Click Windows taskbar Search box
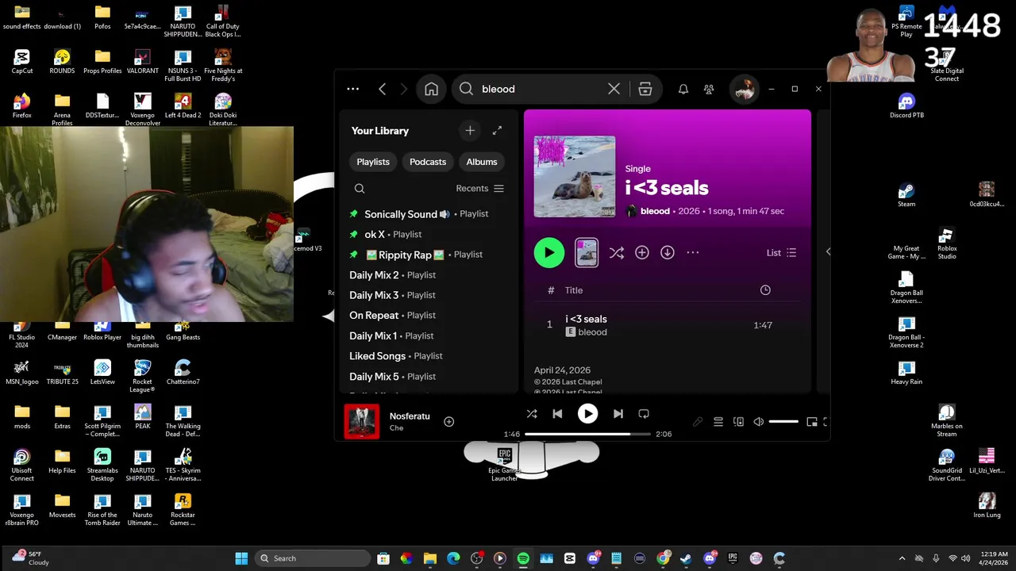 (x=313, y=558)
